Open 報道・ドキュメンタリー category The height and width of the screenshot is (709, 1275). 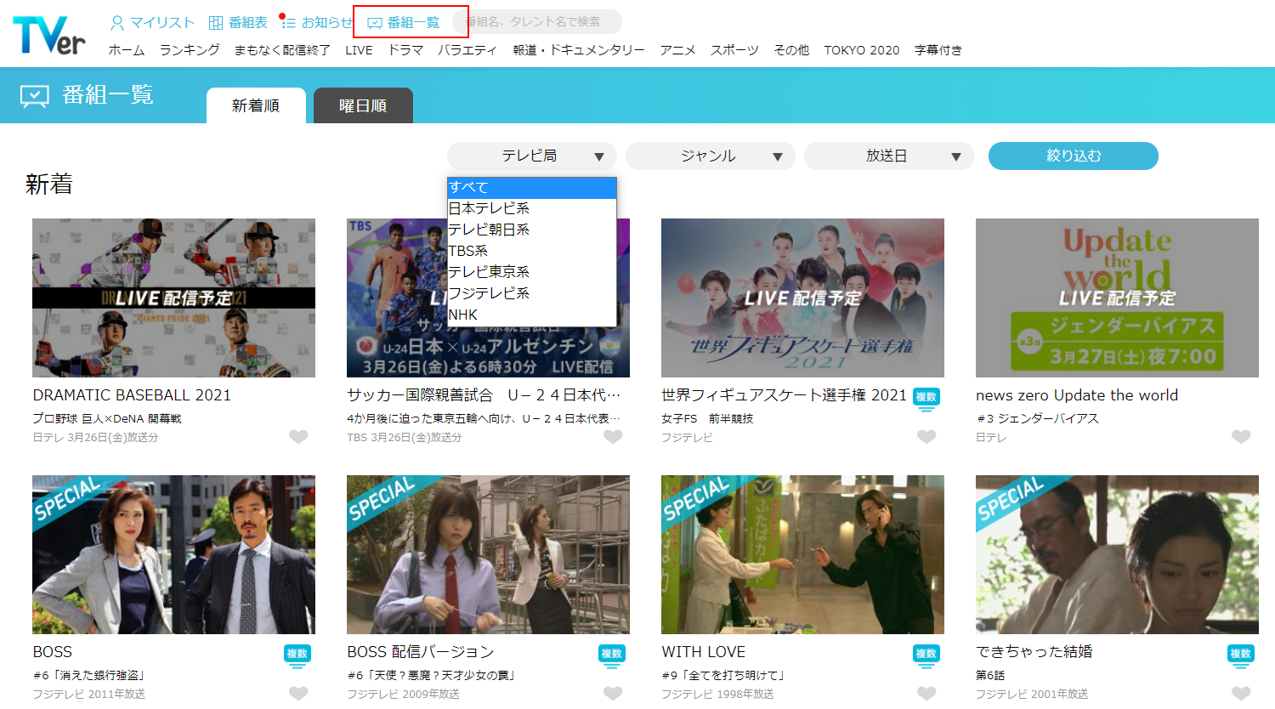pos(579,50)
